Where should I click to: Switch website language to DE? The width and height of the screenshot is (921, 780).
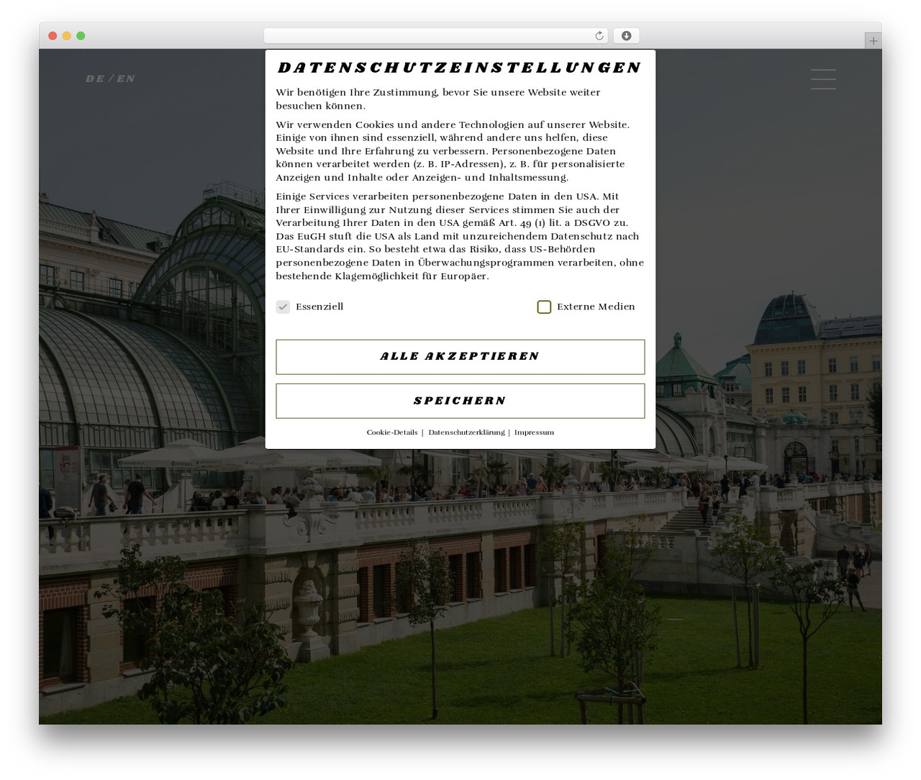[x=95, y=78]
